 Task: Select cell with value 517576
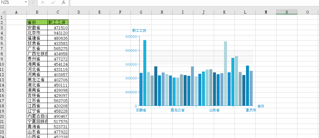58,121
